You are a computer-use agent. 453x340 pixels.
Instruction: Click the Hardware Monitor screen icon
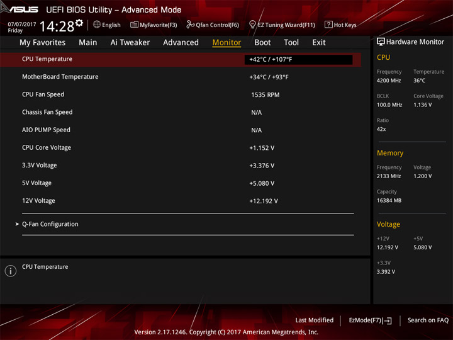381,42
